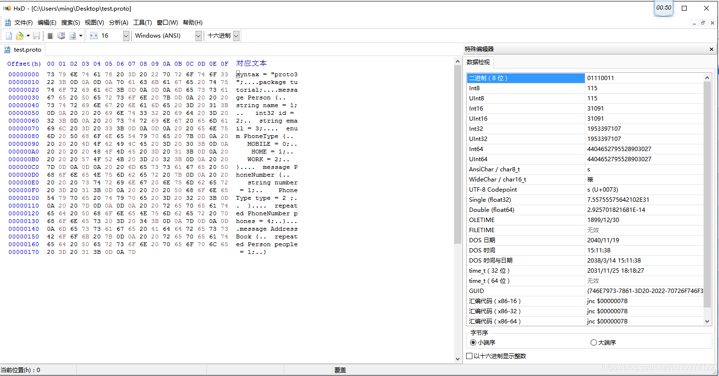Switch to the test.proto document tab
The width and height of the screenshot is (719, 376).
[x=23, y=50]
